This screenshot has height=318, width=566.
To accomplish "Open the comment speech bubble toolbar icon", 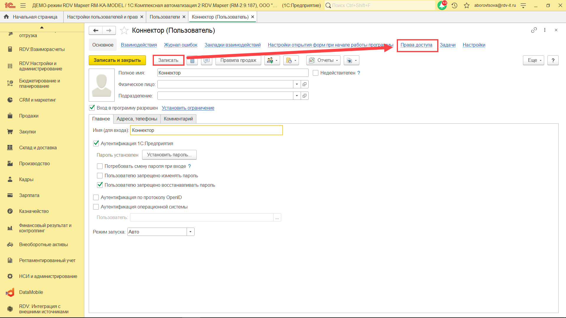I will (206, 60).
